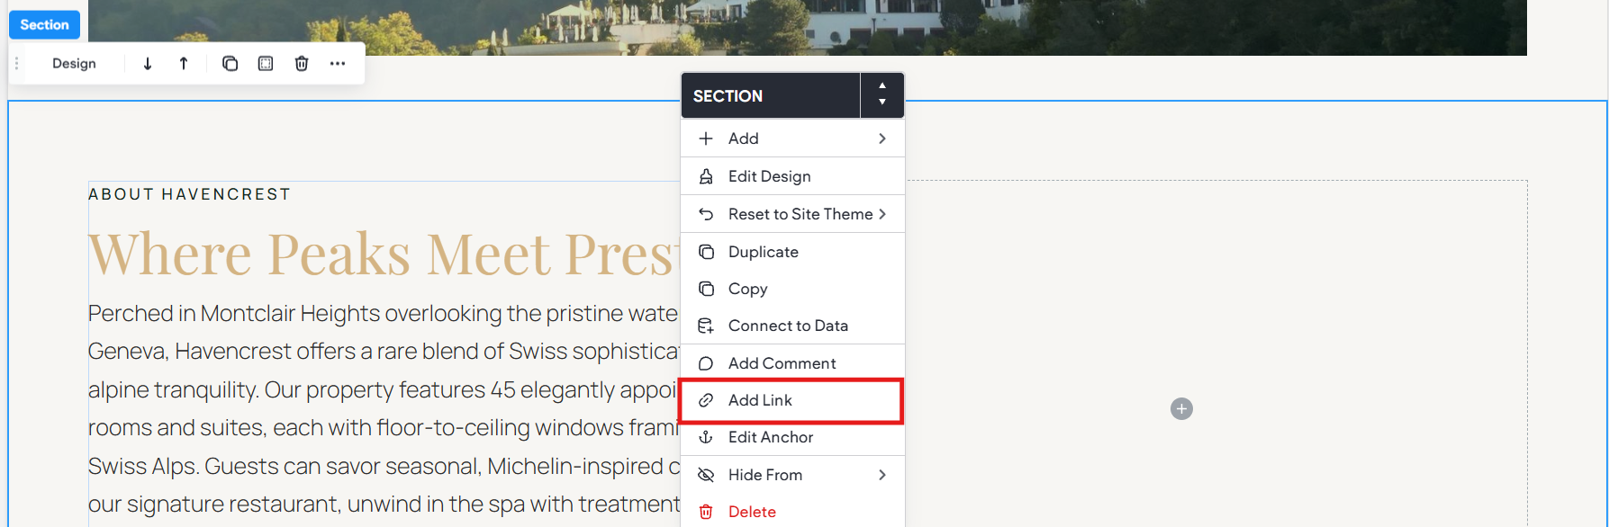
Task: Delete section using the toolbar trash icon
Action: point(302,64)
